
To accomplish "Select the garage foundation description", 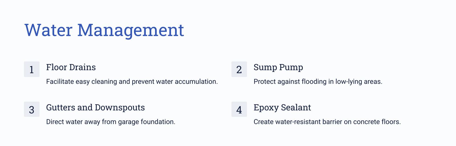I will point(111,122).
